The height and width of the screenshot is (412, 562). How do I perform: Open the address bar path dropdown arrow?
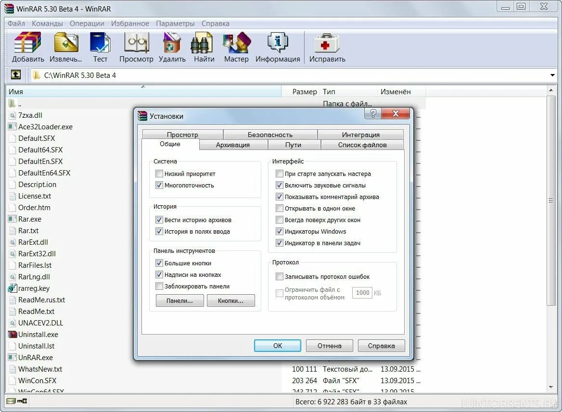552,75
